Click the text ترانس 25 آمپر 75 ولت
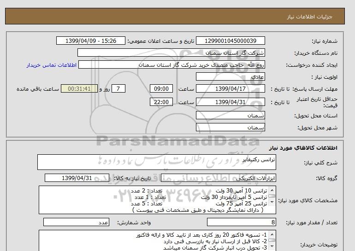Viewport: 355px width, 251px height. pos(241,204)
